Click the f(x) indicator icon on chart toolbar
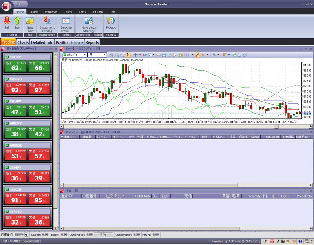314x245 pixels. tap(145, 55)
